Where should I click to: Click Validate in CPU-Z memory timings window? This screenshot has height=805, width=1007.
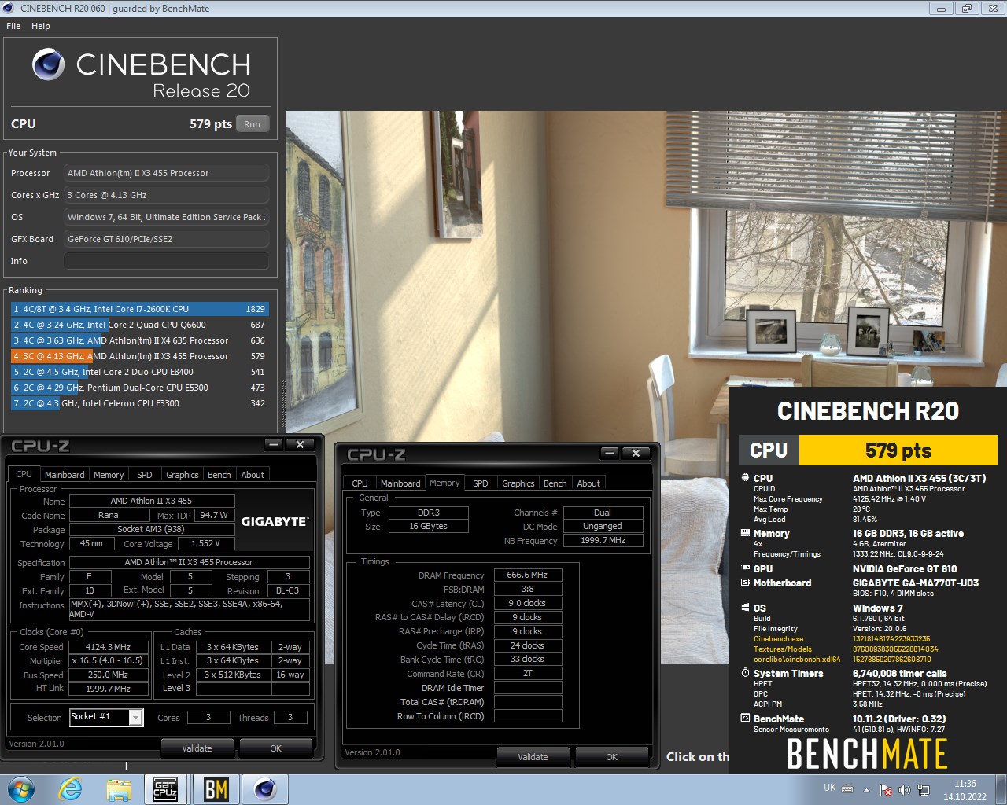click(x=533, y=757)
